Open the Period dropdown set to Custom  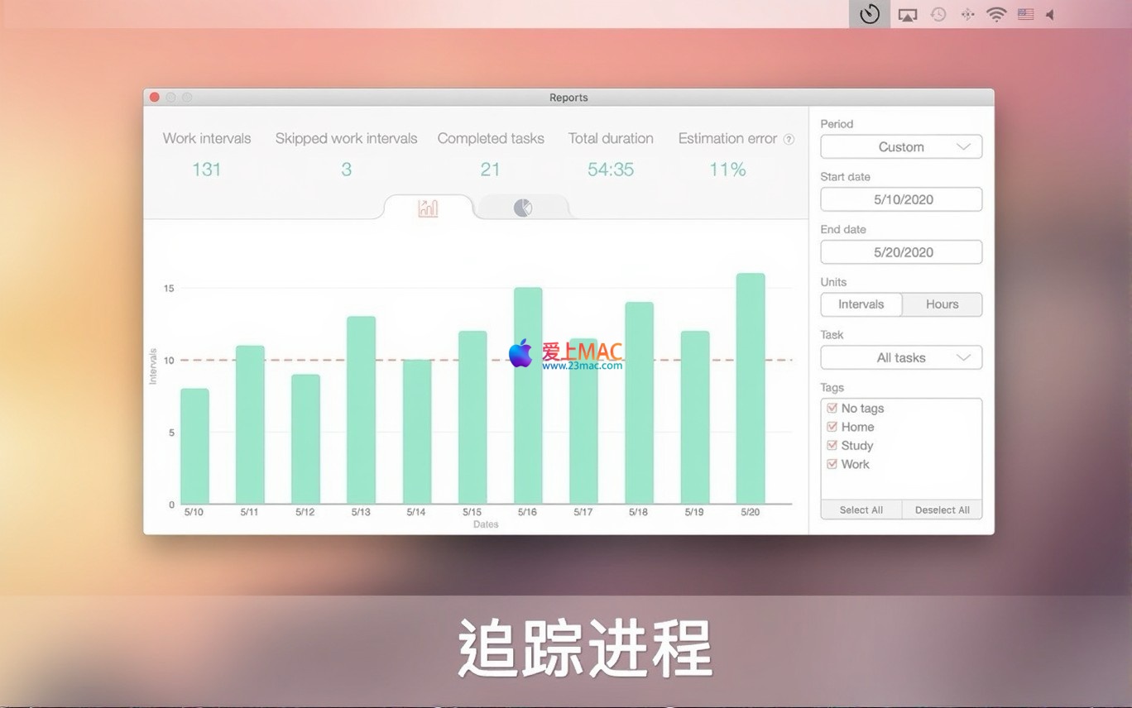901,146
